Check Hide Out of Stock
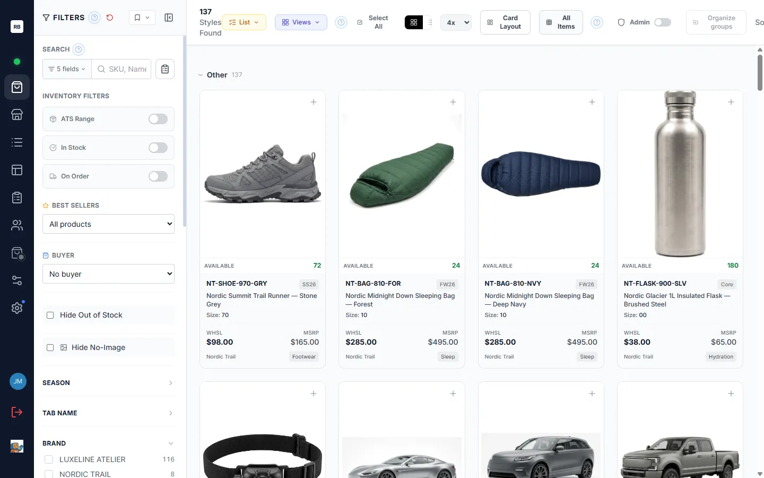Viewport: 764px width, 478px height. click(50, 315)
